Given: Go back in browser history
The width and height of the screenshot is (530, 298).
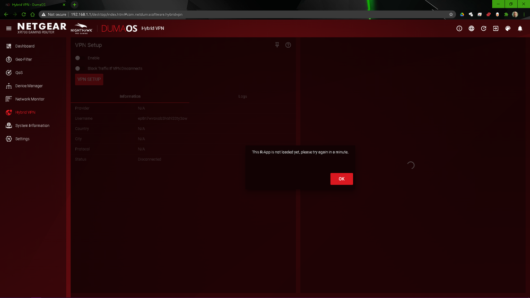Looking at the screenshot, I should tap(6, 14).
